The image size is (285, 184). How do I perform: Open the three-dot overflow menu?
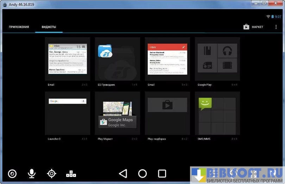pos(276,27)
